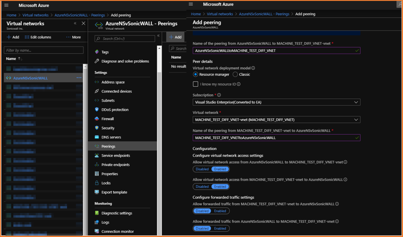
Task: Click the Export template icon
Action: click(x=97, y=192)
